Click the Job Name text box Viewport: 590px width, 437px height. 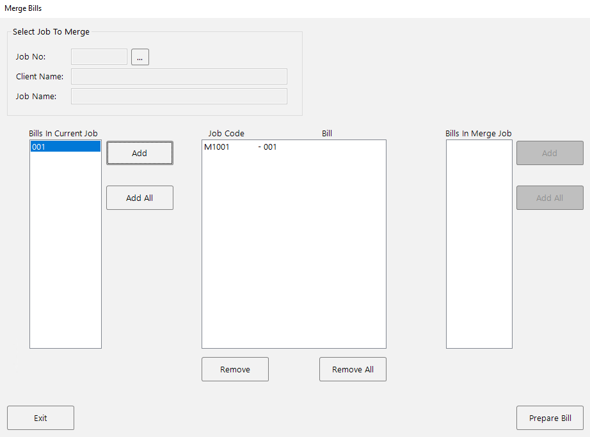tap(179, 96)
